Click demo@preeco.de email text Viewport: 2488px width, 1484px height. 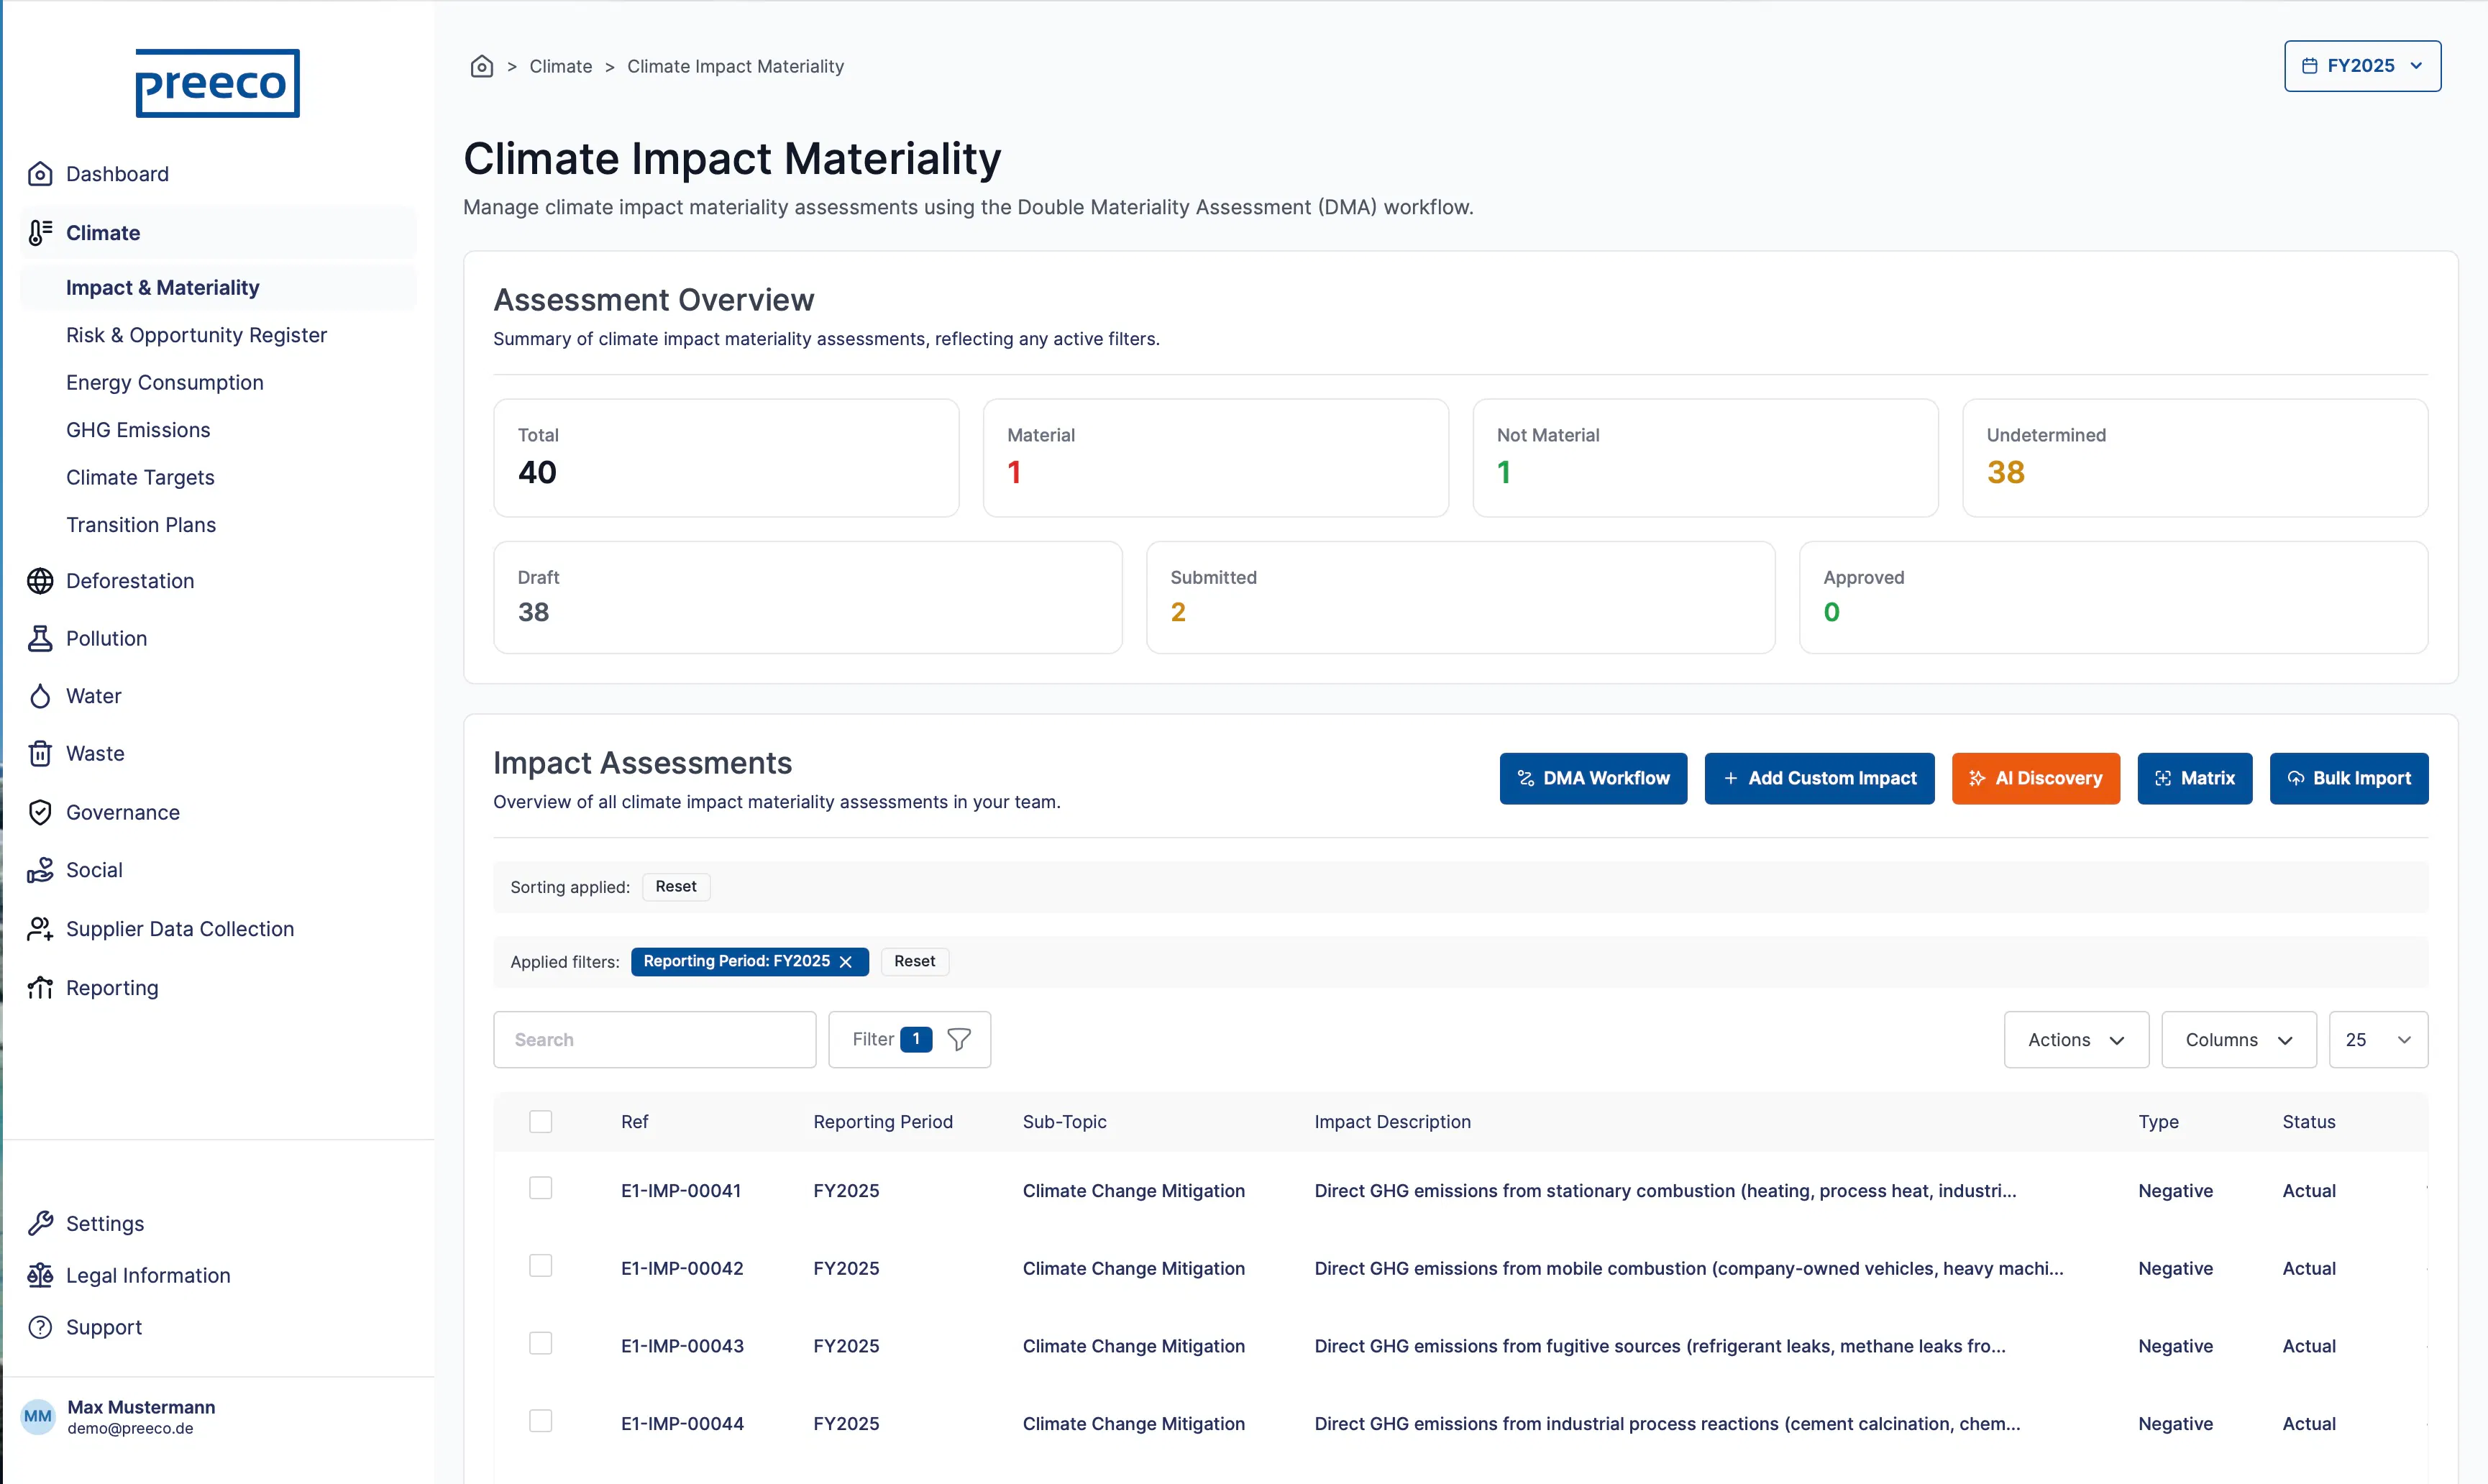130,1429
